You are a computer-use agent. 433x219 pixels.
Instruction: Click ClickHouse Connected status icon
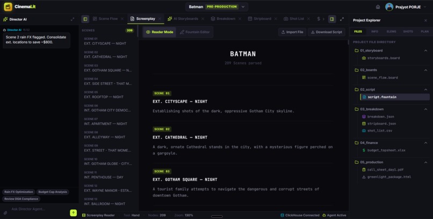point(282,215)
